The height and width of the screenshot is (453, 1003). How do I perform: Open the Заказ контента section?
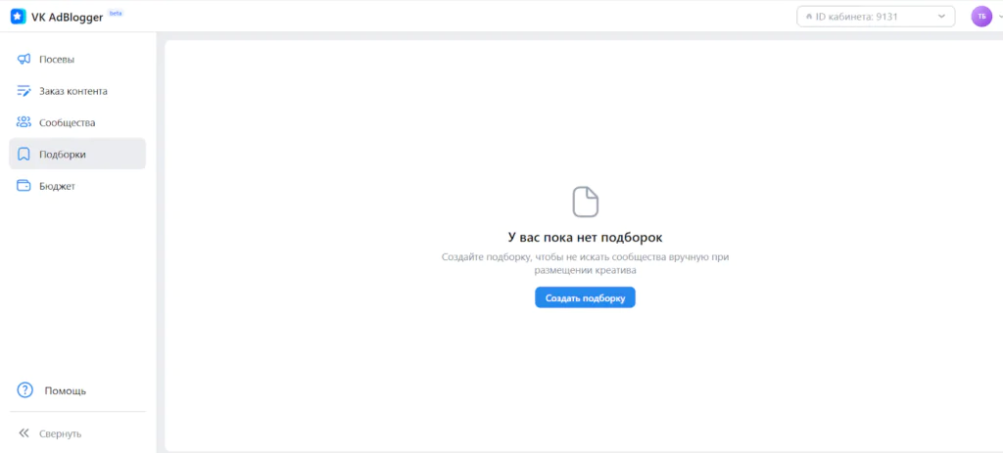77,91
